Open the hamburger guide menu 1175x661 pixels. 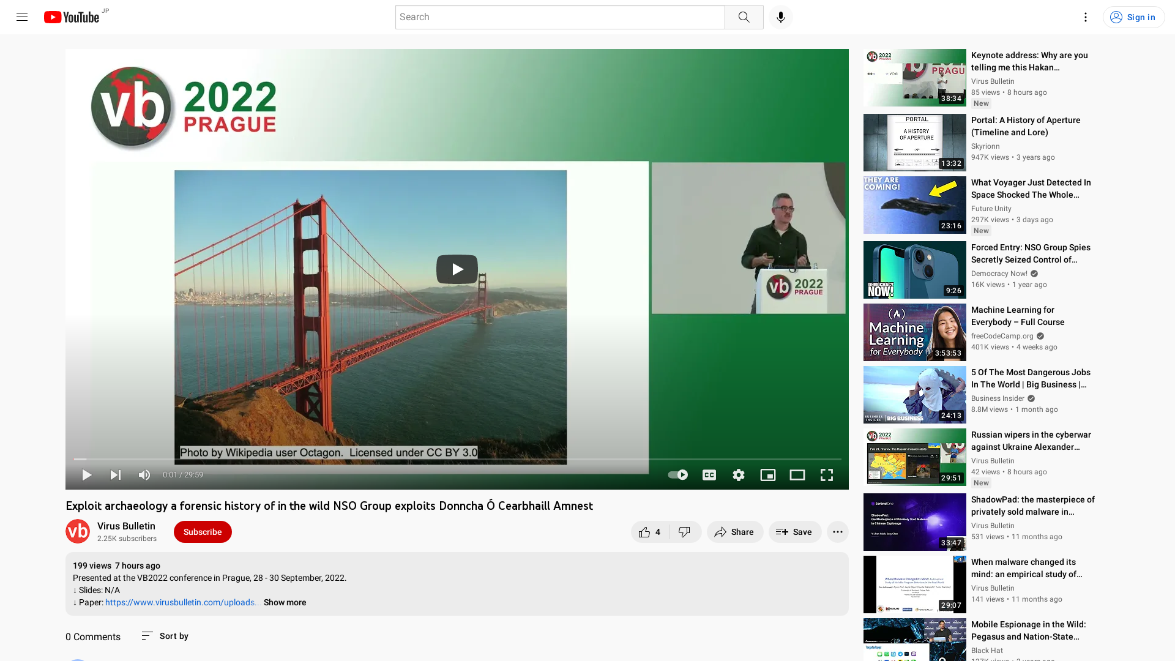(x=22, y=17)
